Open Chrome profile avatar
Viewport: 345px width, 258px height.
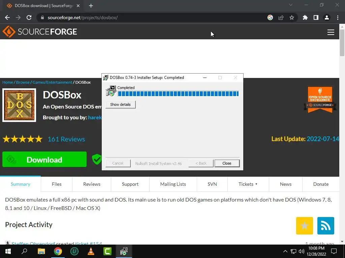point(327,17)
